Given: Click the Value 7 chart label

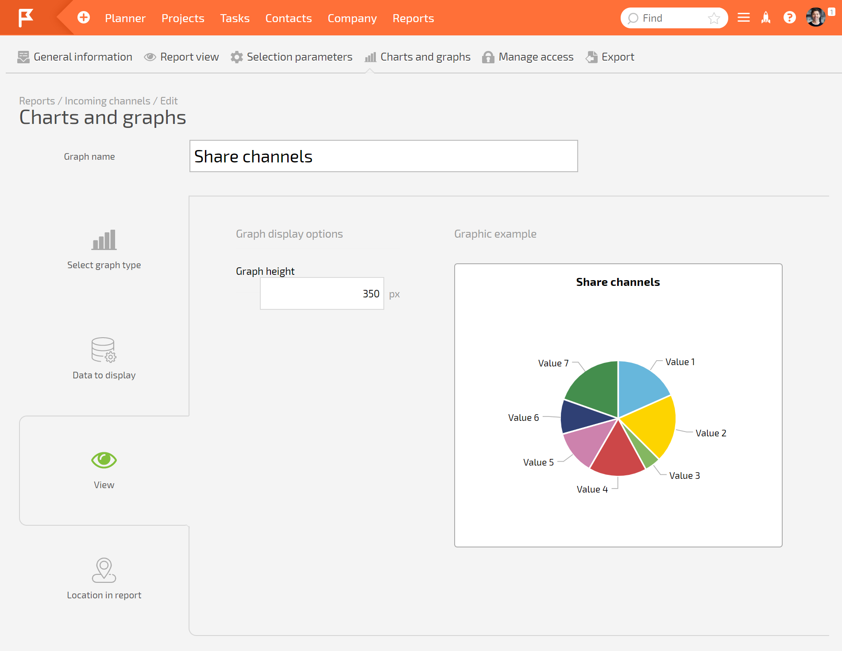Looking at the screenshot, I should (553, 363).
